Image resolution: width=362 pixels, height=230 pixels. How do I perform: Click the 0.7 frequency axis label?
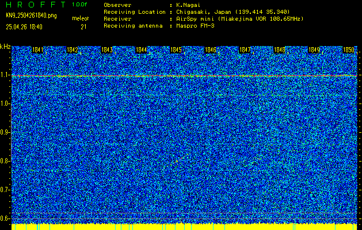tap(4, 190)
